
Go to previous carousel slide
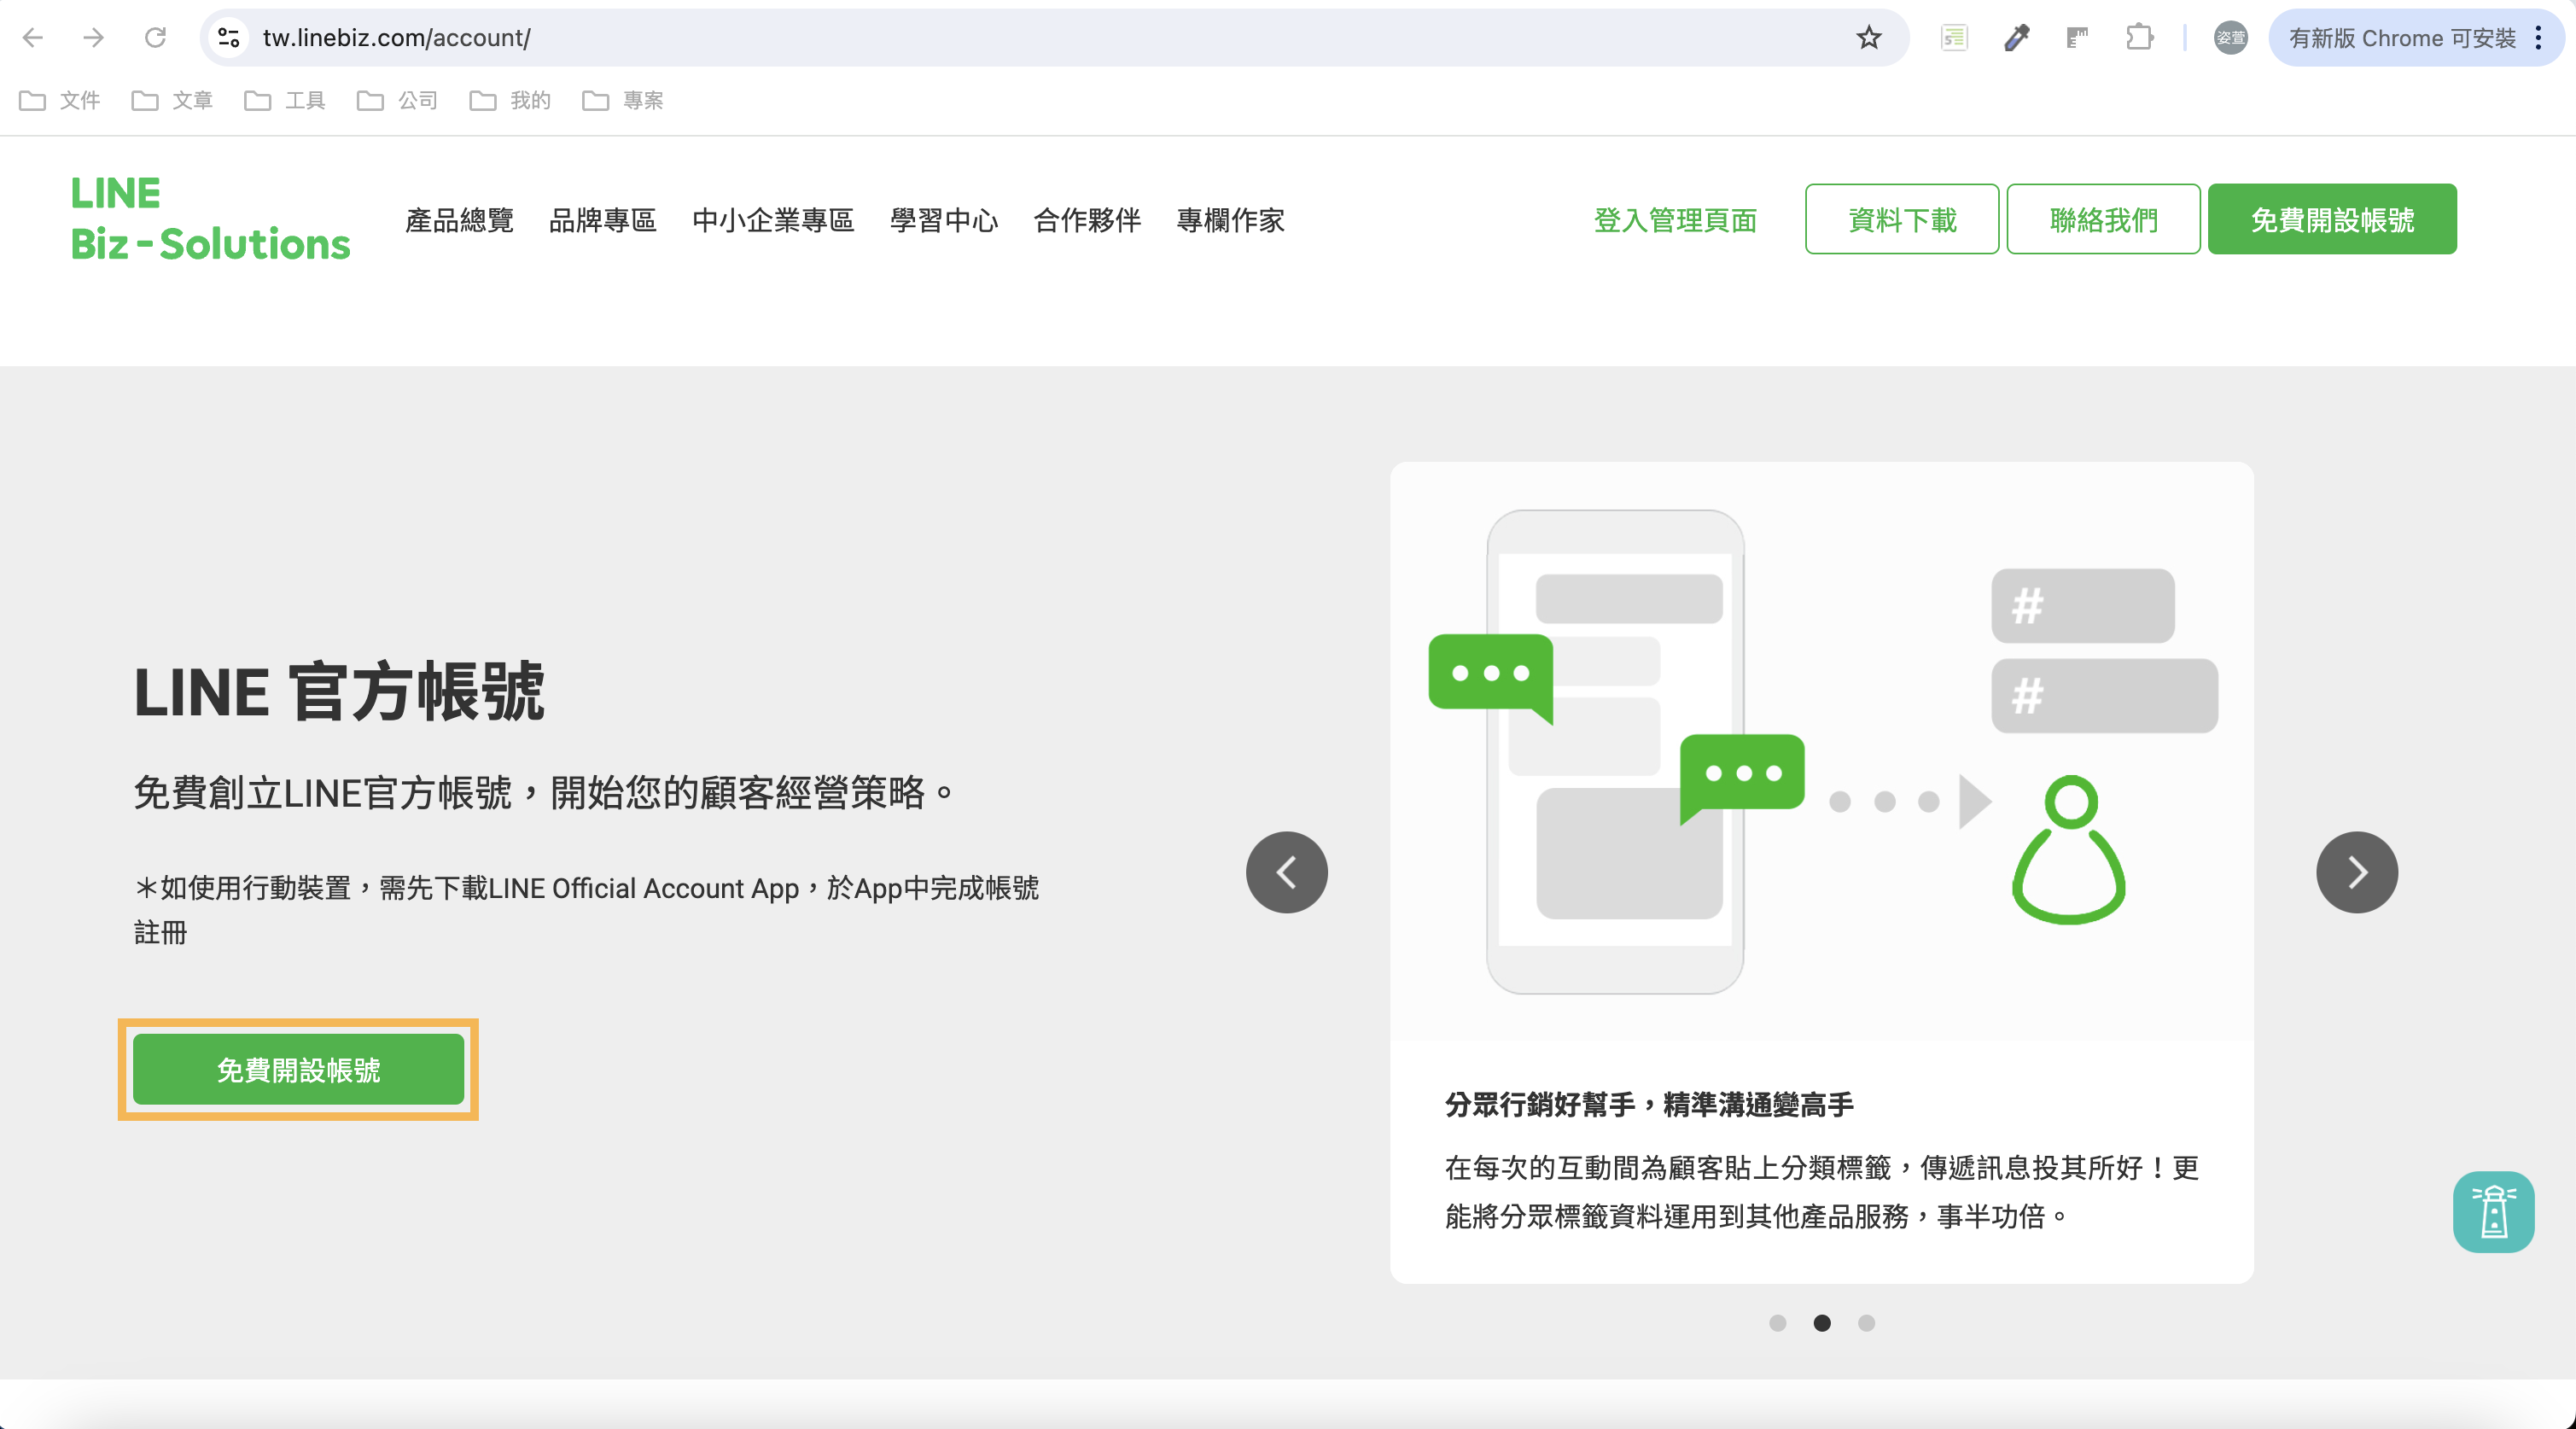tap(1286, 872)
